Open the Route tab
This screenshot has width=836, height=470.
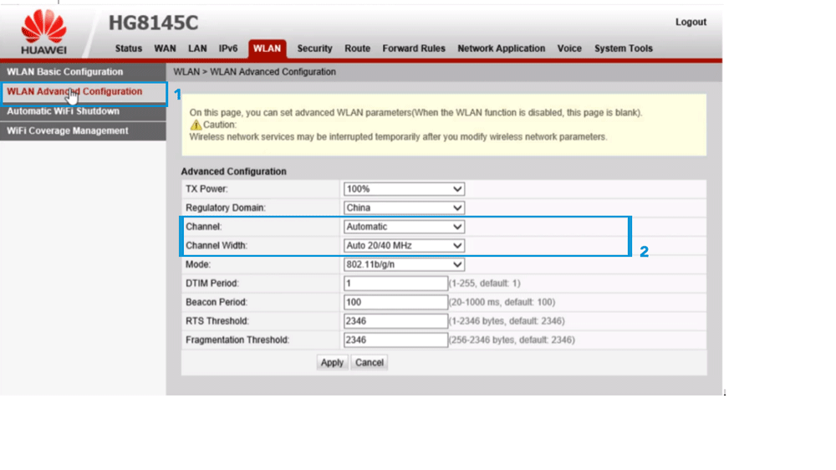coord(357,49)
